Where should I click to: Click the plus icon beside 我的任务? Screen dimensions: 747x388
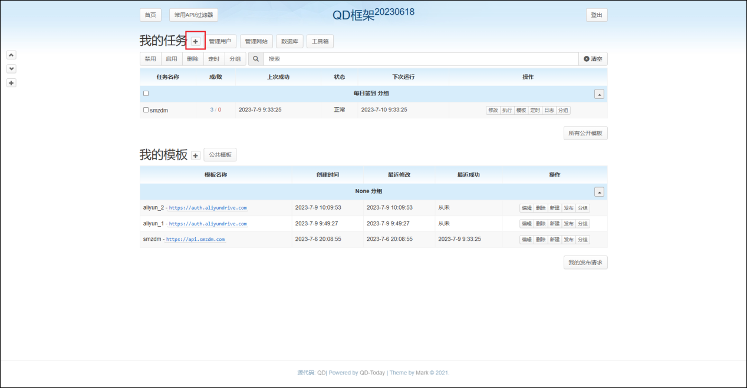(x=195, y=41)
